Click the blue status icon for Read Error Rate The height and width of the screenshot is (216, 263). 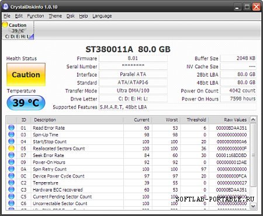coord(12,128)
